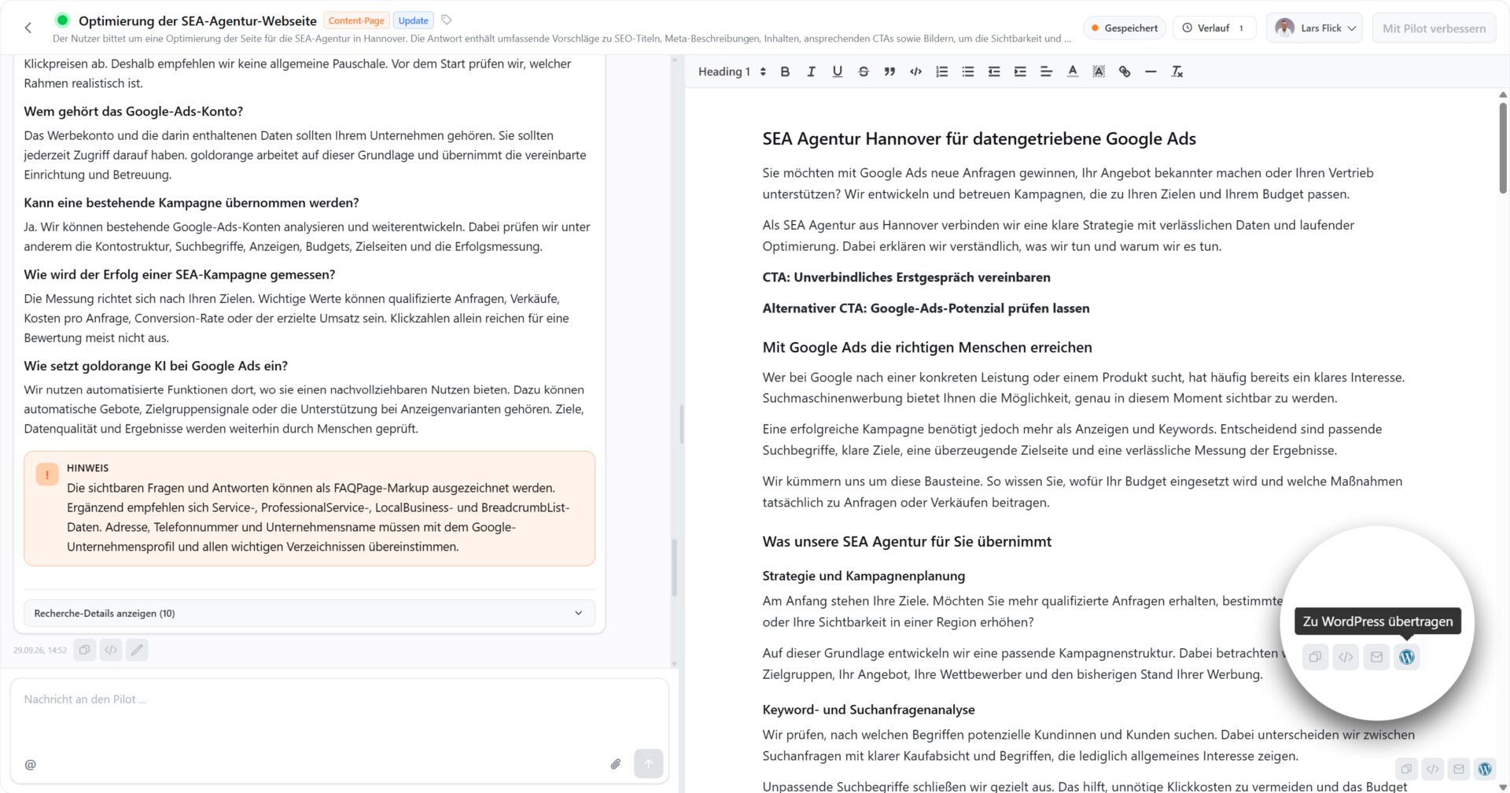The width and height of the screenshot is (1510, 793).
Task: Open the text alignment option
Action: click(1046, 72)
